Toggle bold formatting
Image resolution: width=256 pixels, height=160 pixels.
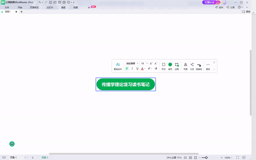pyautogui.click(x=127, y=69)
